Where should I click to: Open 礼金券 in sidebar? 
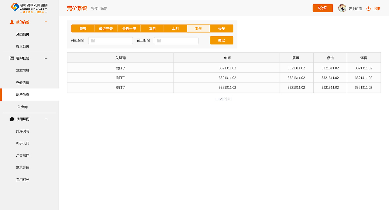[x=23, y=107]
